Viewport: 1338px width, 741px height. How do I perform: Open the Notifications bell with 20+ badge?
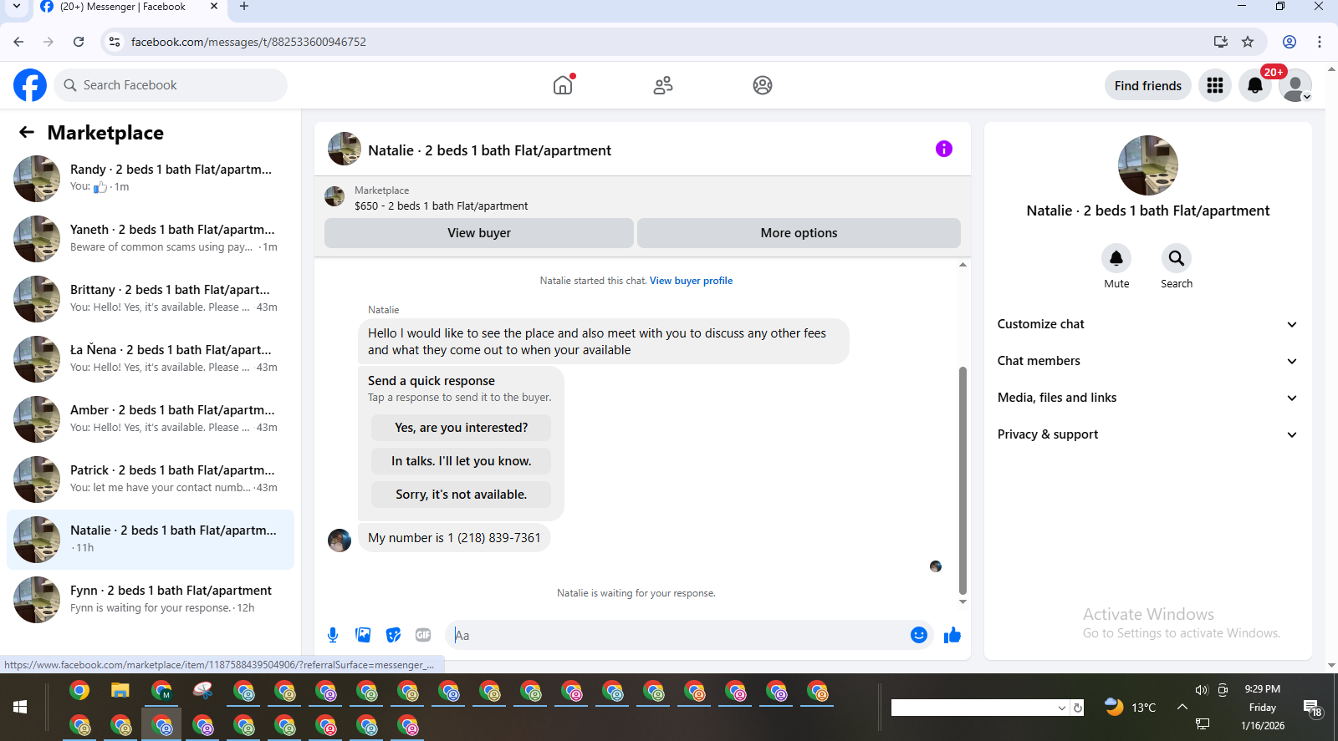click(1255, 85)
